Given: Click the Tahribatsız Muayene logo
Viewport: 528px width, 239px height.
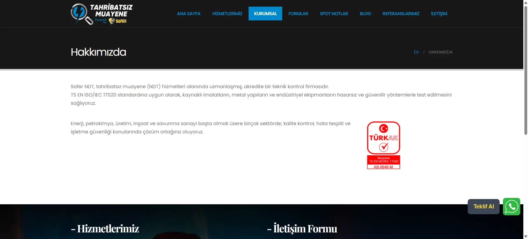Looking at the screenshot, I should click(x=102, y=14).
